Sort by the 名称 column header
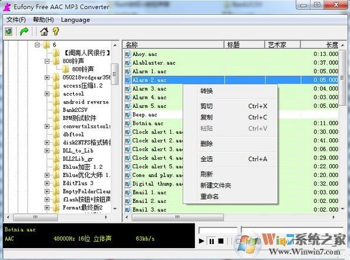Screen dimensions: 350x260 point(173,45)
